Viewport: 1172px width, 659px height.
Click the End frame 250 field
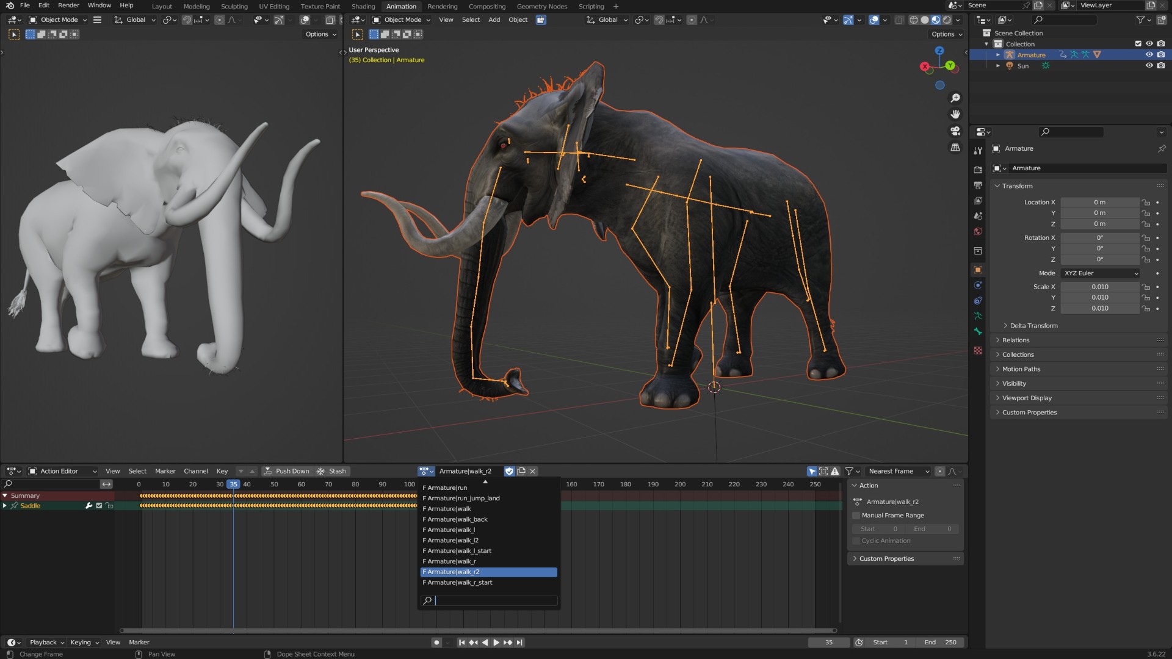[940, 643]
